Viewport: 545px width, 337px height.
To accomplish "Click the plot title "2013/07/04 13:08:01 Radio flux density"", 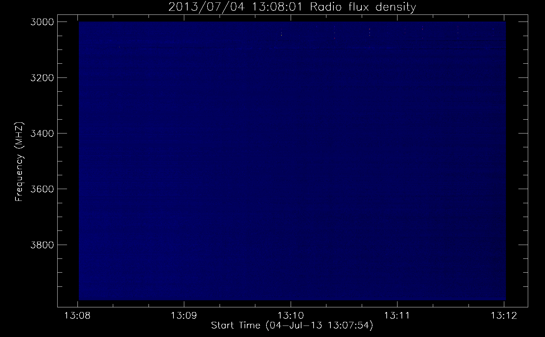I will (292, 7).
